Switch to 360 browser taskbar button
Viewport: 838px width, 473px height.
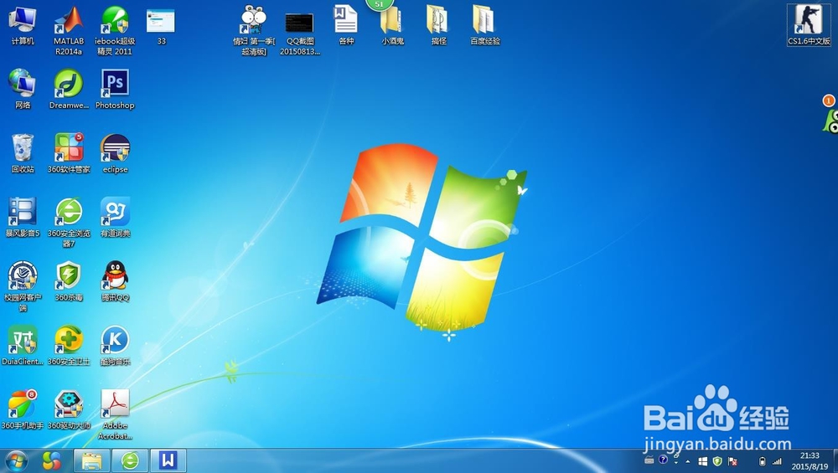point(130,460)
